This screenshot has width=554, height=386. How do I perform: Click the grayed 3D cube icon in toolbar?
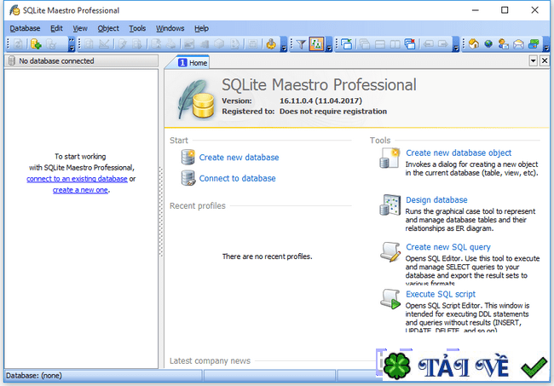pos(219,44)
